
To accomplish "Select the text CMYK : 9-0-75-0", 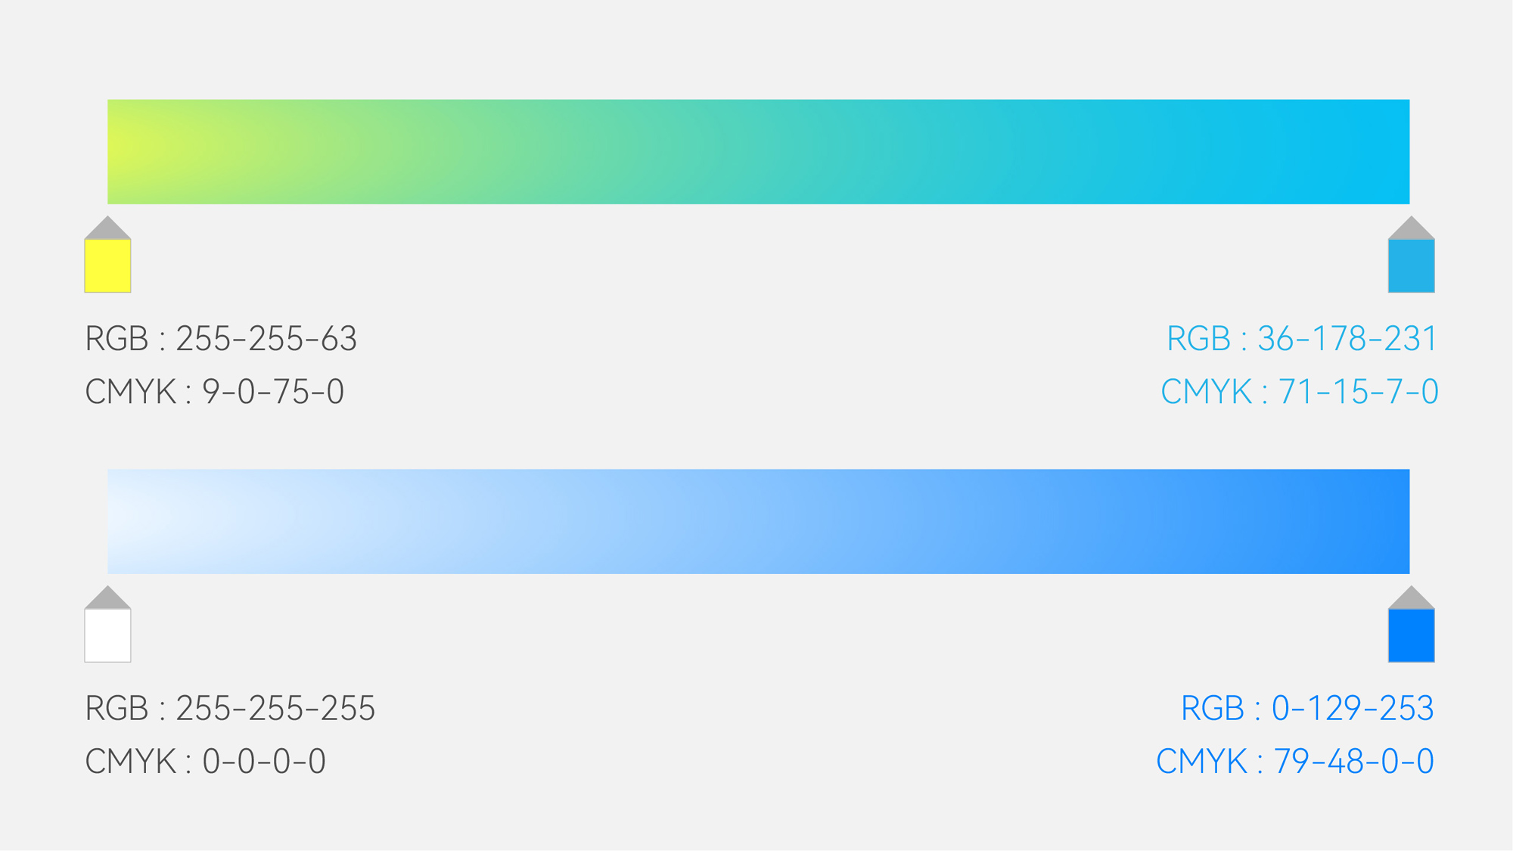I will point(214,392).
